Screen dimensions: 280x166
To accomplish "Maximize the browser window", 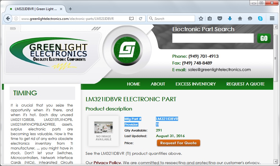I will tap(261, 3).
